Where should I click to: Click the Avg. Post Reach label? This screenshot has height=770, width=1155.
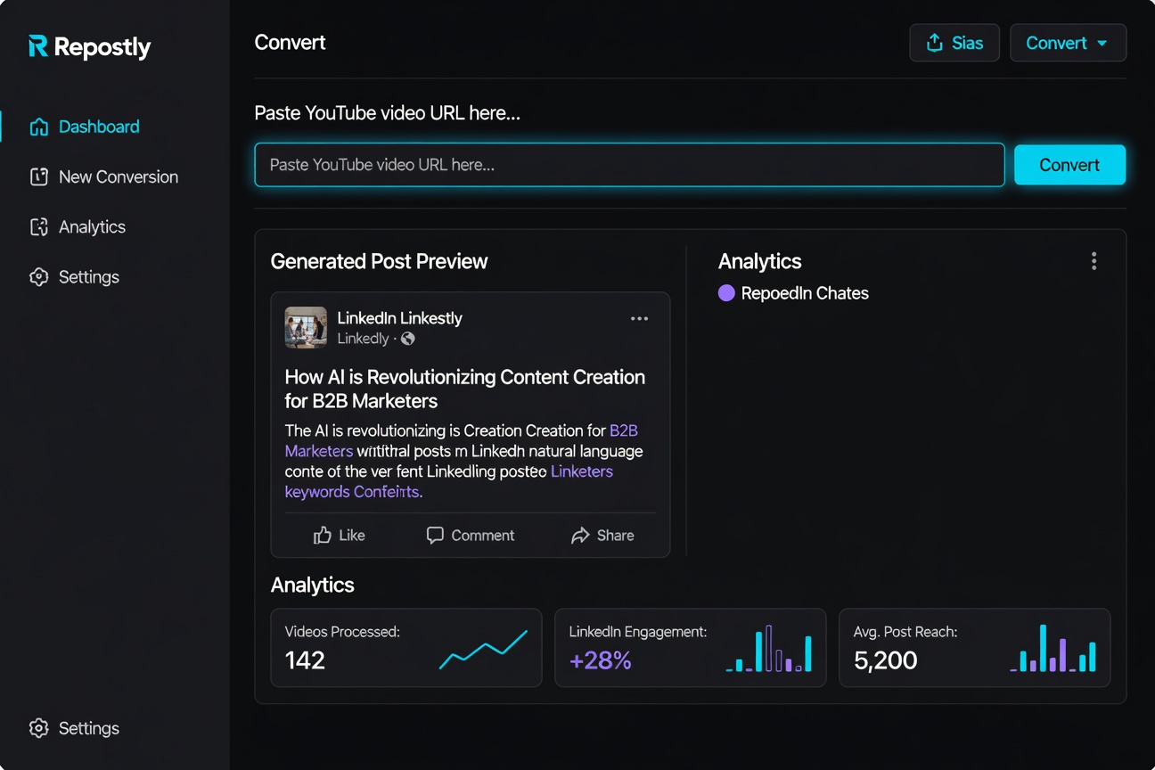click(905, 632)
